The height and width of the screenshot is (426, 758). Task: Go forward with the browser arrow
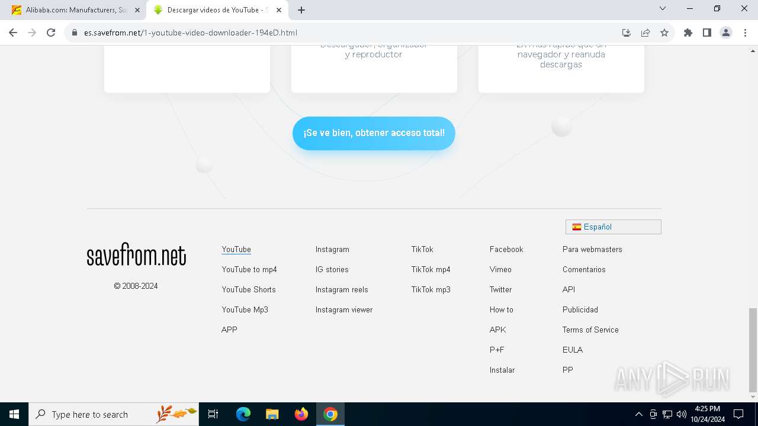32,33
